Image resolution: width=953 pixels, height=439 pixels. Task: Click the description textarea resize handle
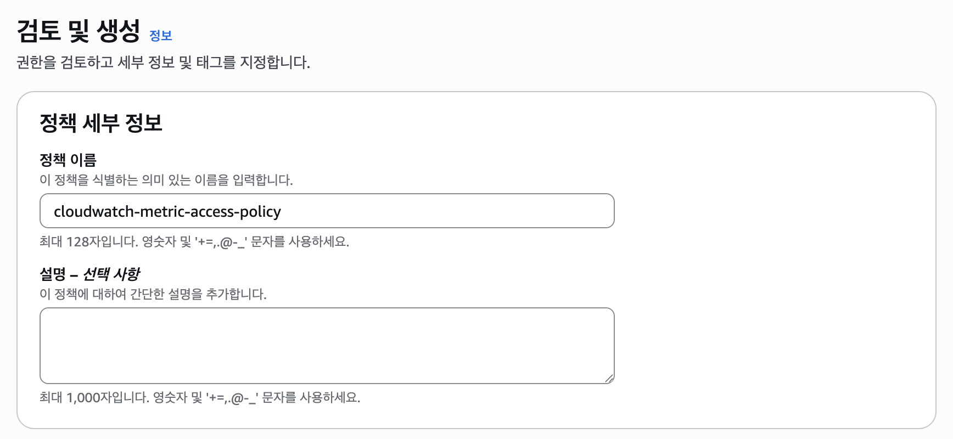click(x=609, y=378)
